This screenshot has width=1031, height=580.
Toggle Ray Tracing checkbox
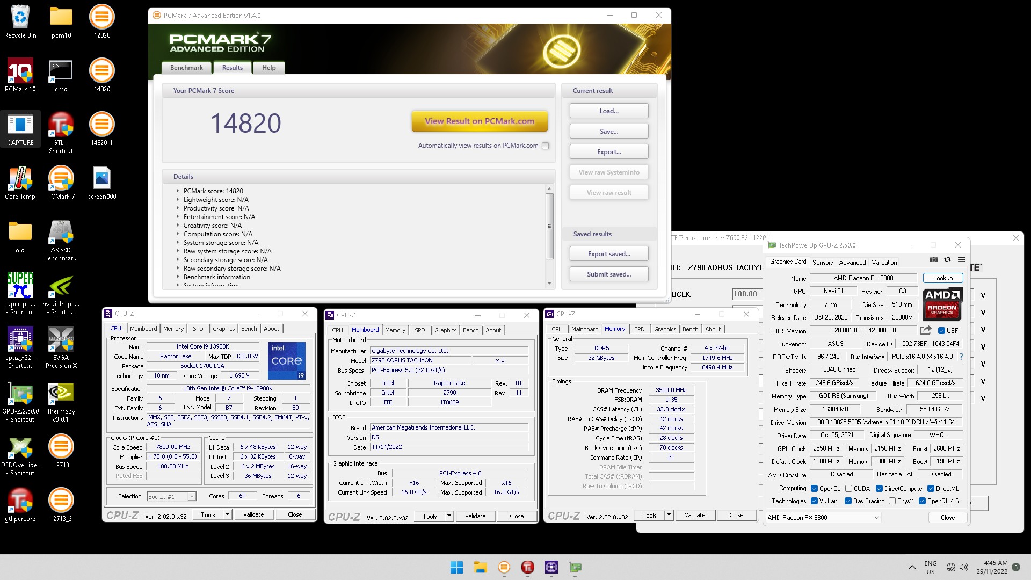click(x=848, y=501)
